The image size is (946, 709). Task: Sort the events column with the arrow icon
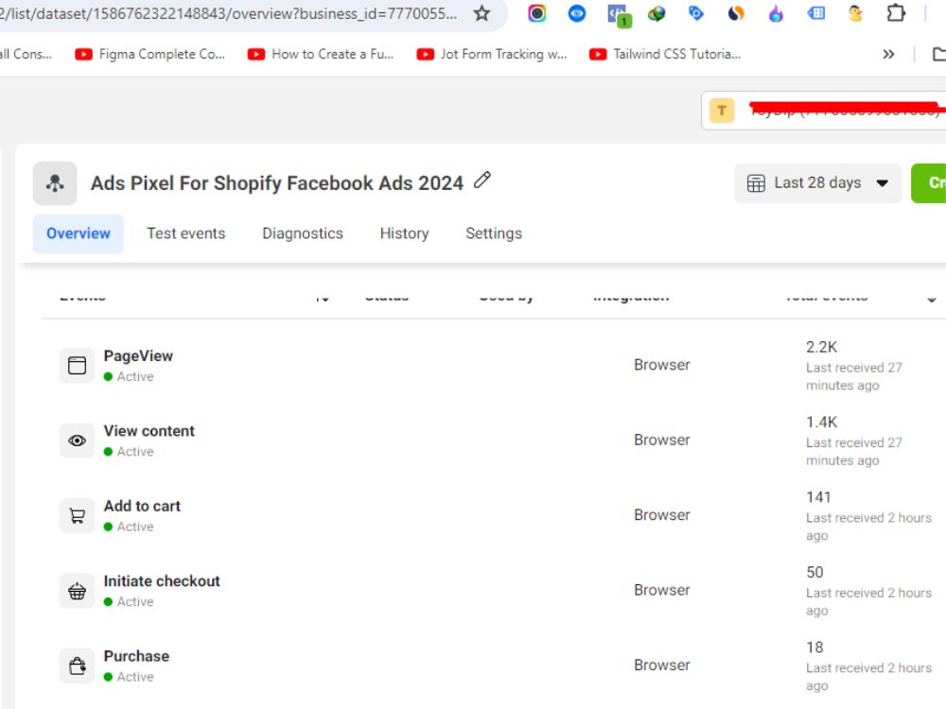click(323, 297)
